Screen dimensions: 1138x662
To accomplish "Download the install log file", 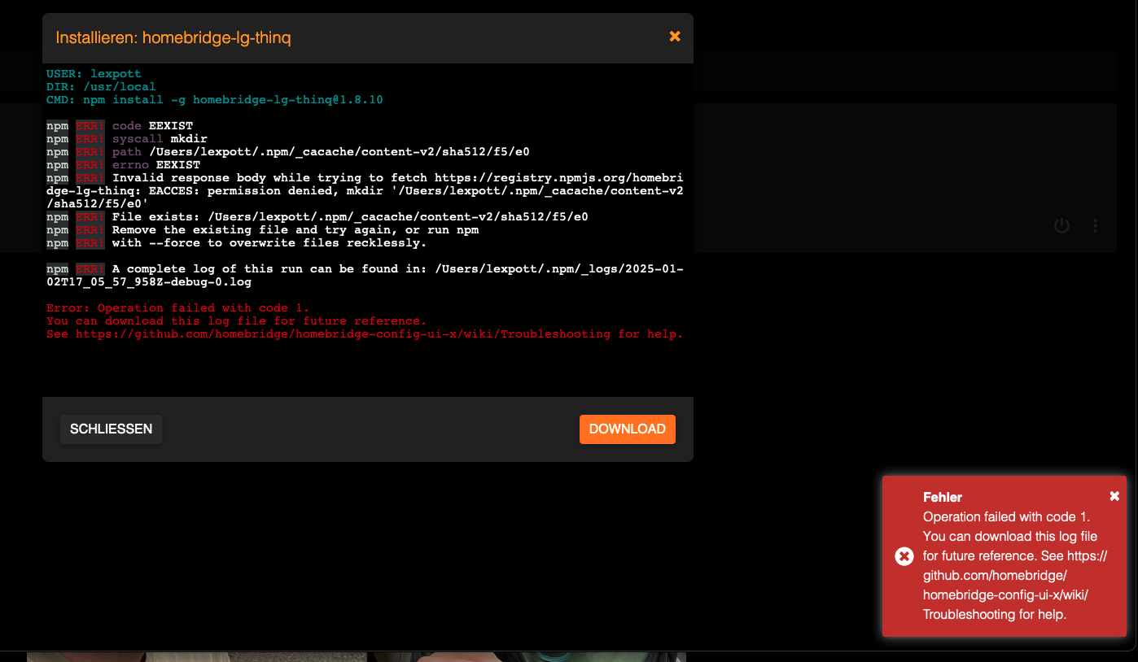I will (x=627, y=429).
